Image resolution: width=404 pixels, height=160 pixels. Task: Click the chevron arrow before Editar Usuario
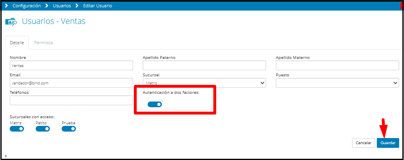(77, 6)
